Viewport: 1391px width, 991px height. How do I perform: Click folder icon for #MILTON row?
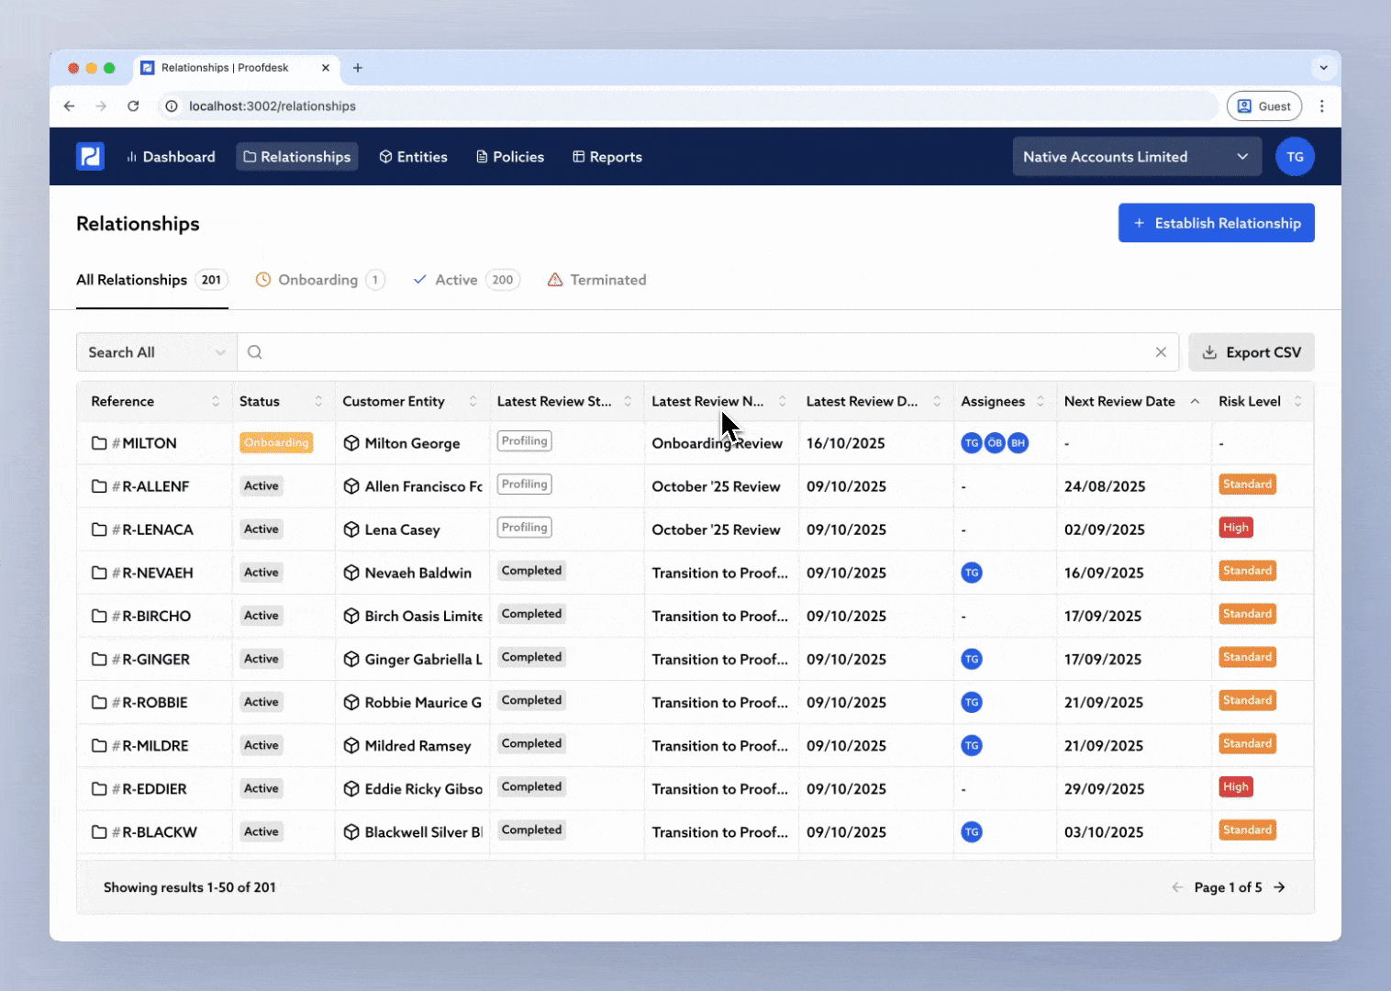99,443
